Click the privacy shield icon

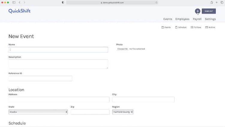(x=63, y=2)
